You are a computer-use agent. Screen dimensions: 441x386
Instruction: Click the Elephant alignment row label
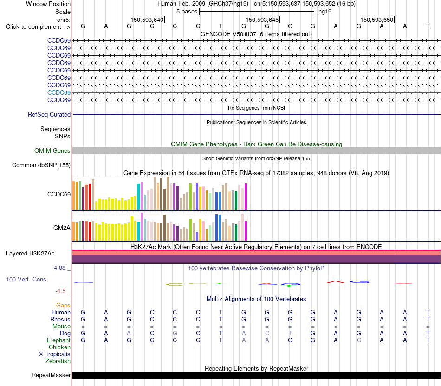[59, 340]
